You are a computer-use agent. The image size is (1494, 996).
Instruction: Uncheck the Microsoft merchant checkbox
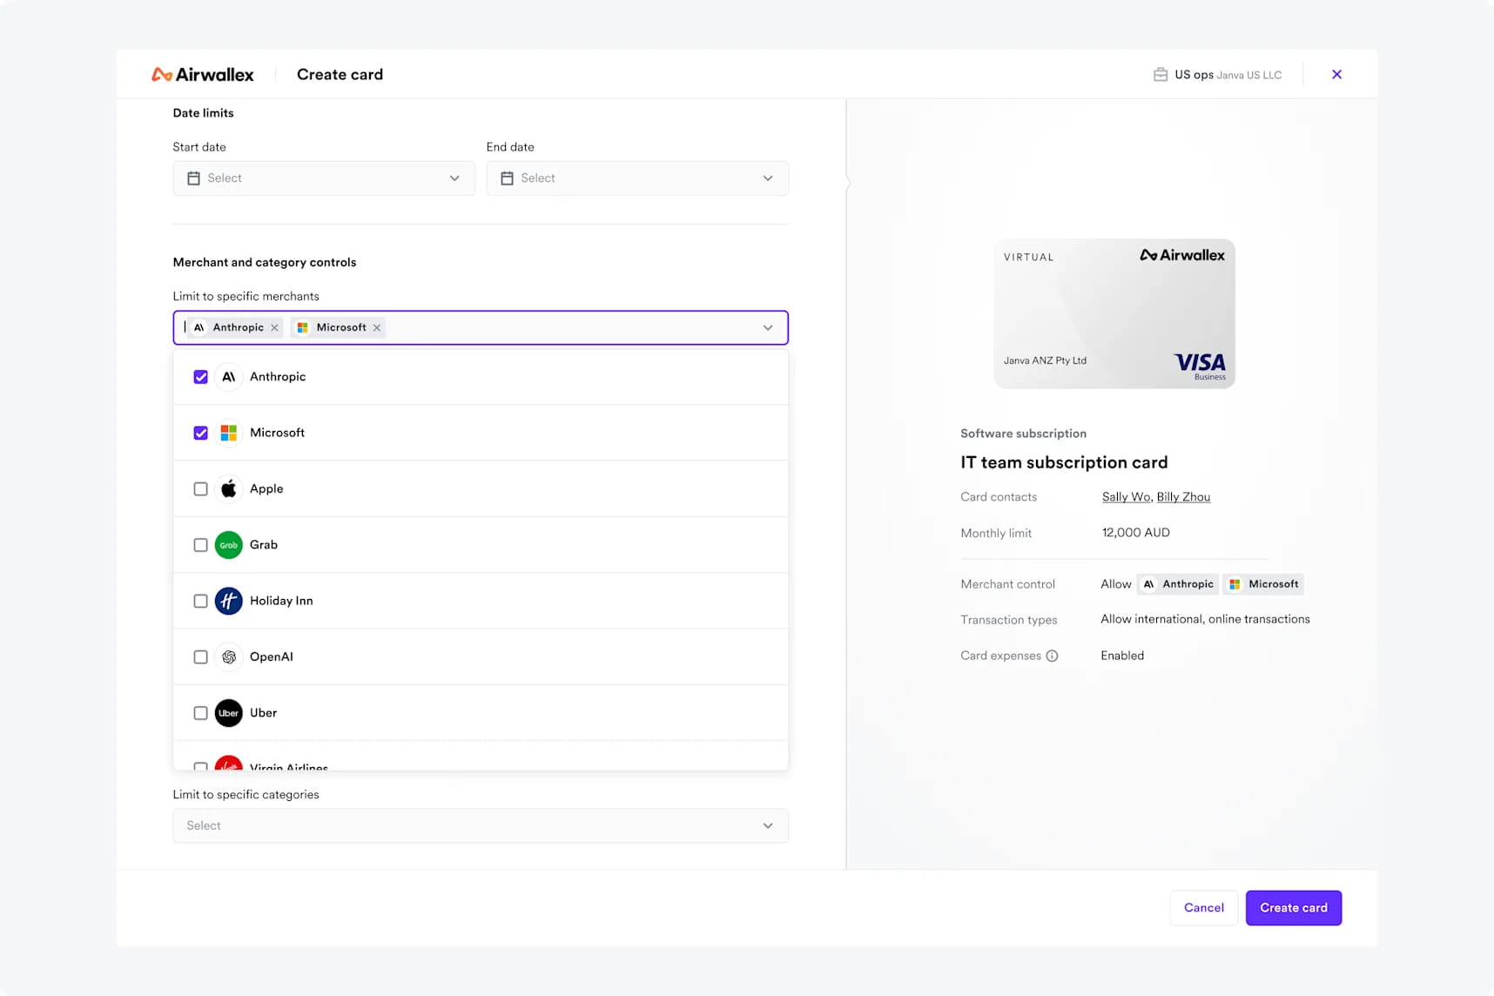[200, 433]
